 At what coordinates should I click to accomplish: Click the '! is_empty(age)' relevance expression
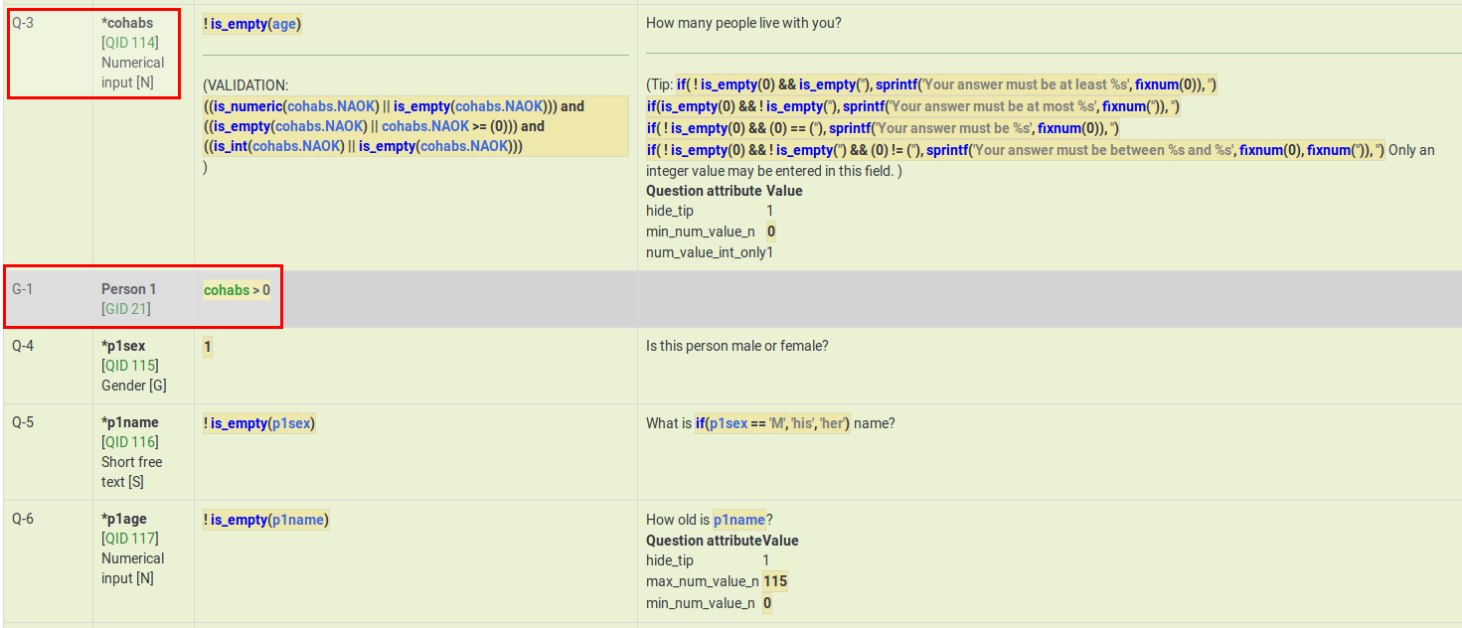click(252, 25)
